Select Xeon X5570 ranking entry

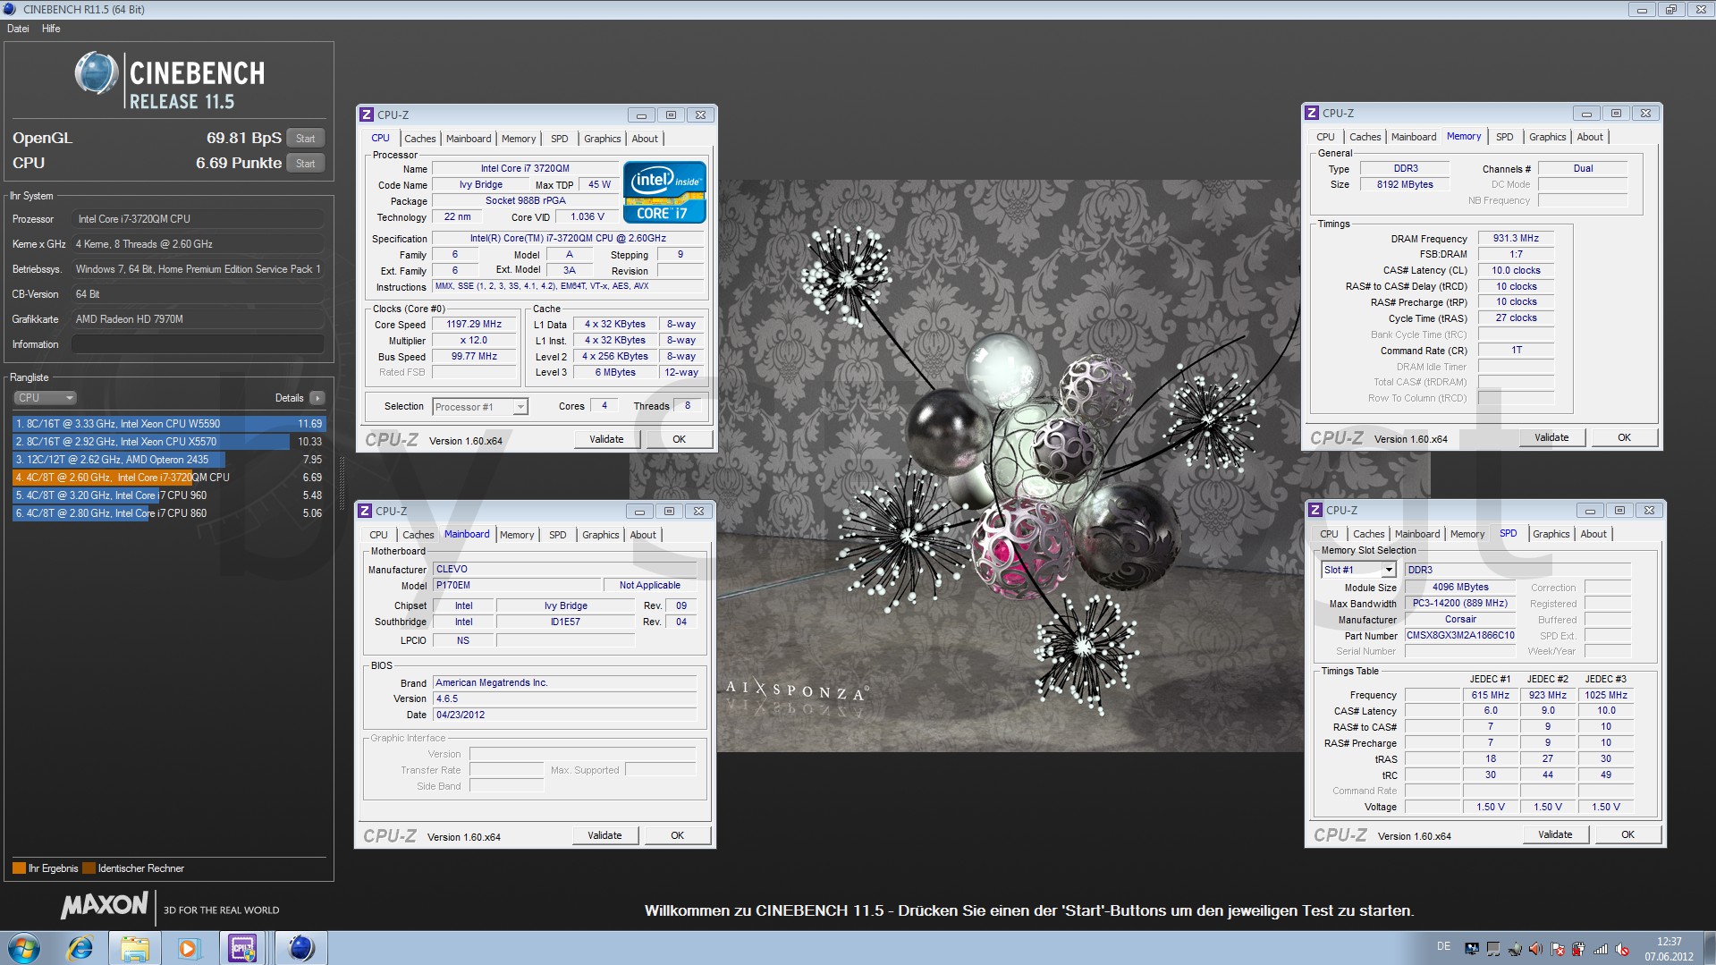point(169,442)
